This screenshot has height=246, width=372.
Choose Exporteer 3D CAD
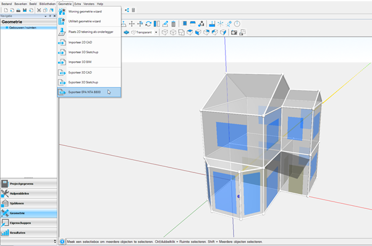click(x=89, y=72)
